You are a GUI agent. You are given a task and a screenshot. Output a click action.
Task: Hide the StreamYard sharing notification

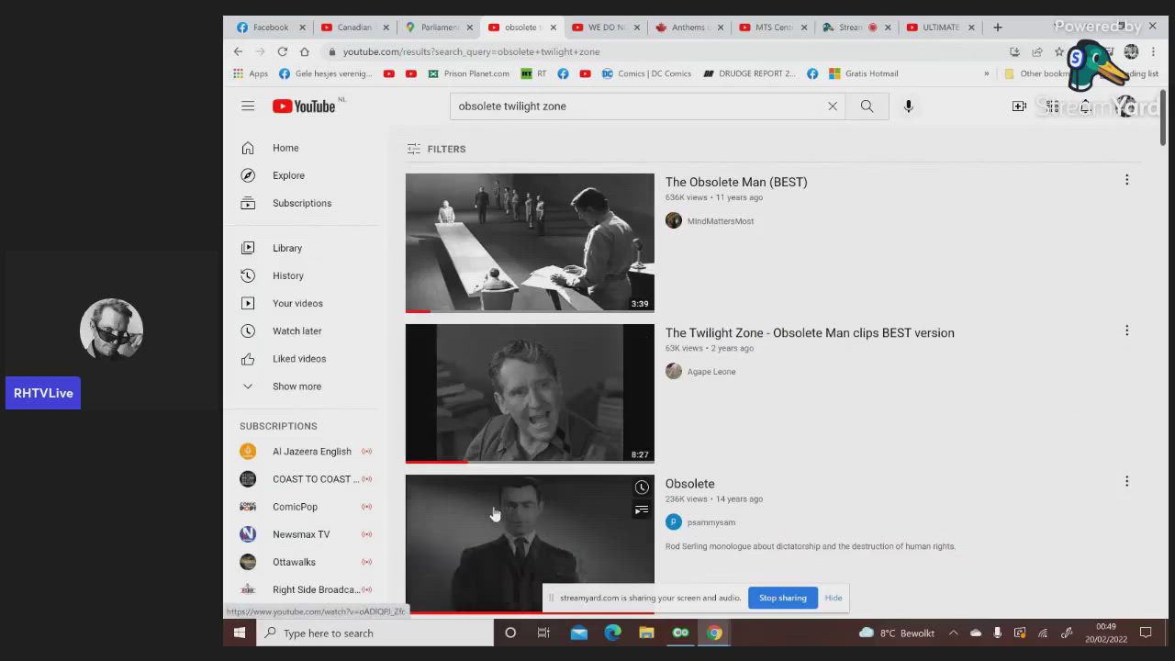[x=833, y=598]
